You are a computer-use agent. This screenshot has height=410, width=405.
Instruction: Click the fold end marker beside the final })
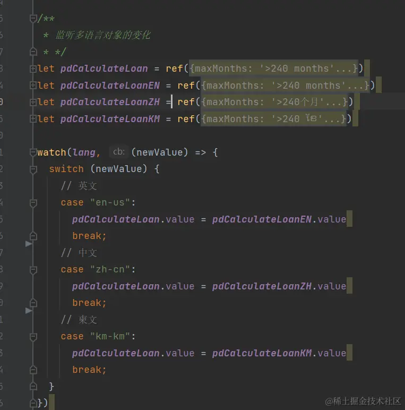tap(33, 403)
